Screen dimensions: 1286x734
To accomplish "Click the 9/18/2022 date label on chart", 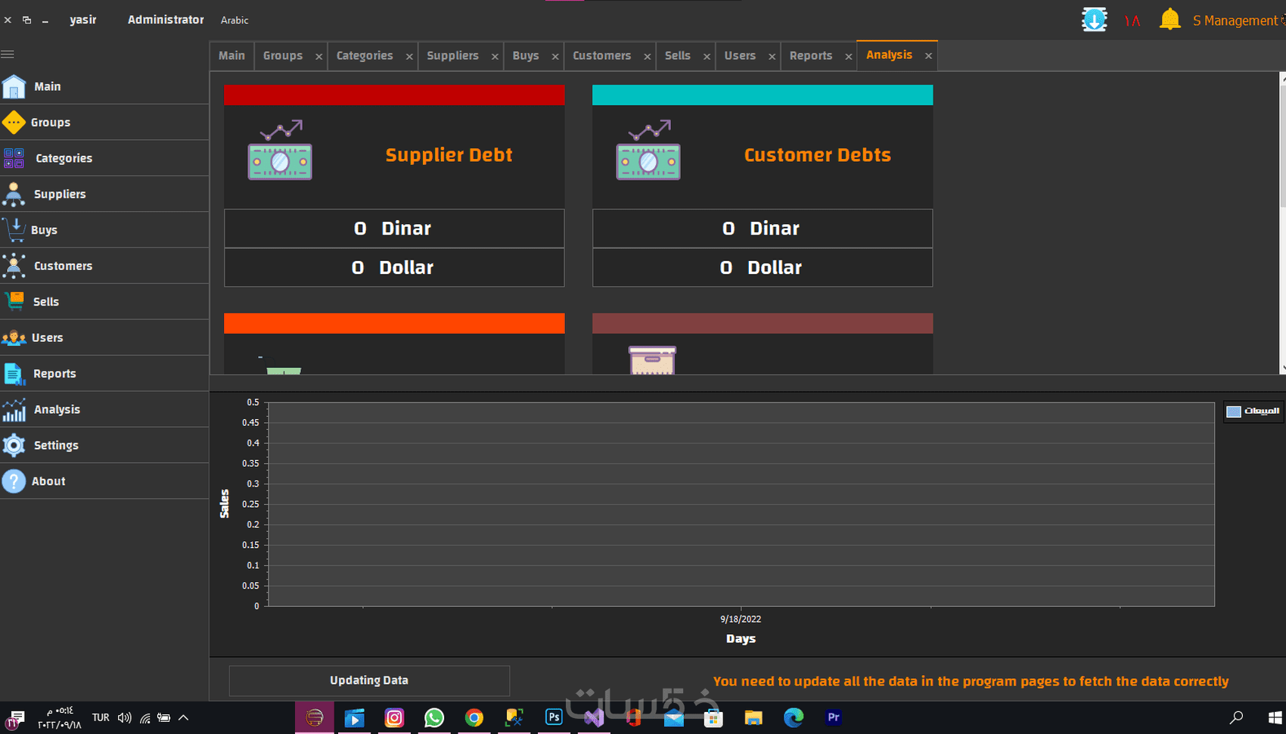I will [x=741, y=619].
